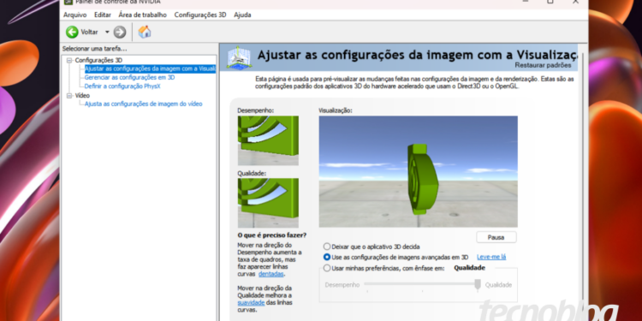The height and width of the screenshot is (321, 642).
Task: Click the Restaurar padrões link
Action: tap(543, 65)
